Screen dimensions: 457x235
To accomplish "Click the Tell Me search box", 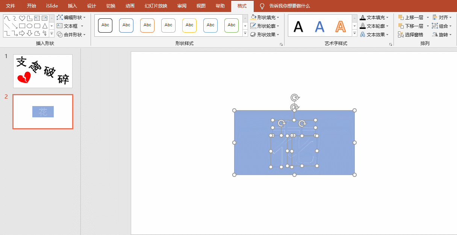I will click(x=290, y=6).
